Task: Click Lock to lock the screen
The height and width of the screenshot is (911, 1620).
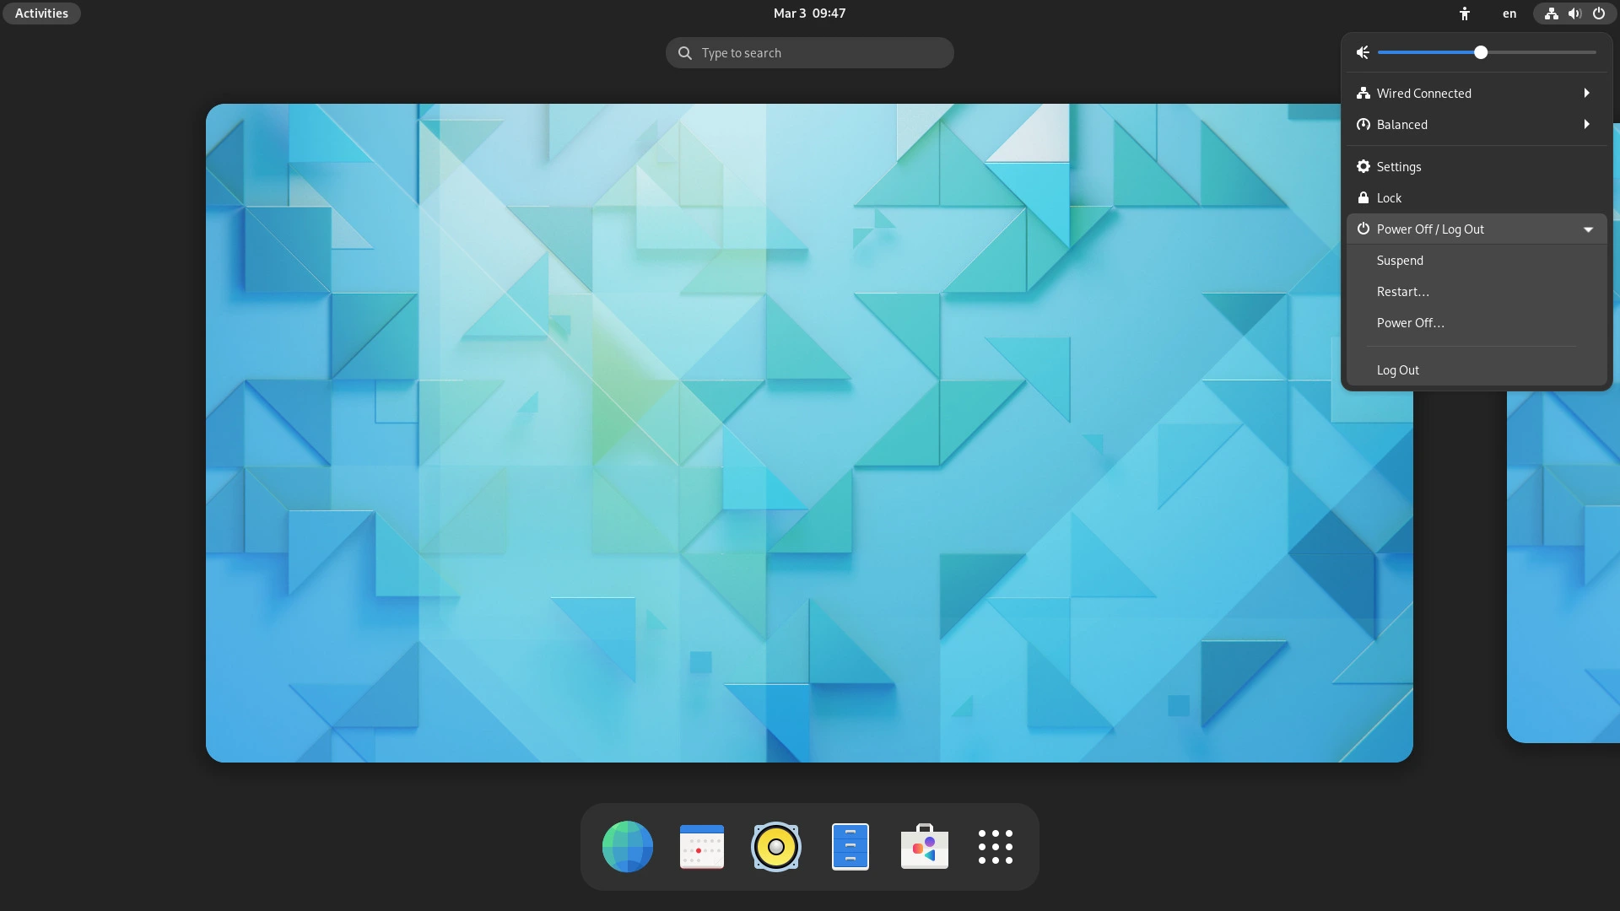Action: (1390, 197)
